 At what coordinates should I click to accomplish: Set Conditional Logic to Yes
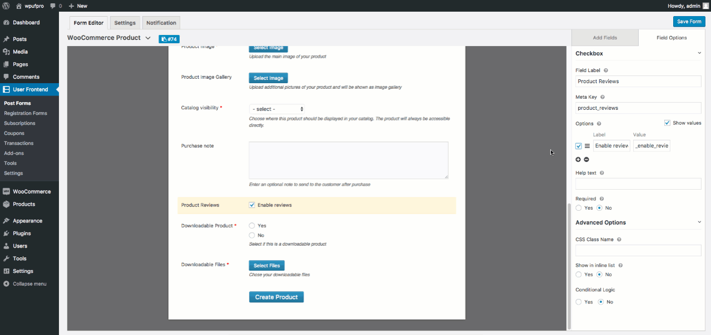(x=579, y=302)
